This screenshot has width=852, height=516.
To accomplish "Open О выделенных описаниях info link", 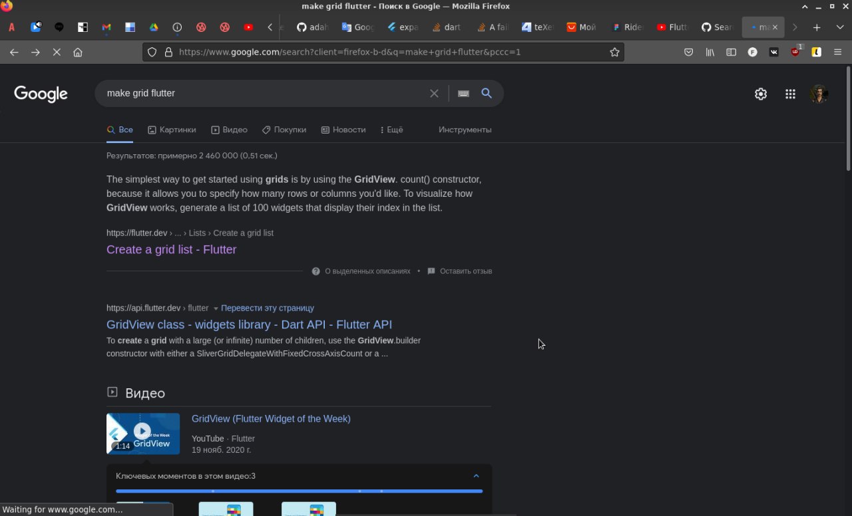I will click(x=361, y=271).
